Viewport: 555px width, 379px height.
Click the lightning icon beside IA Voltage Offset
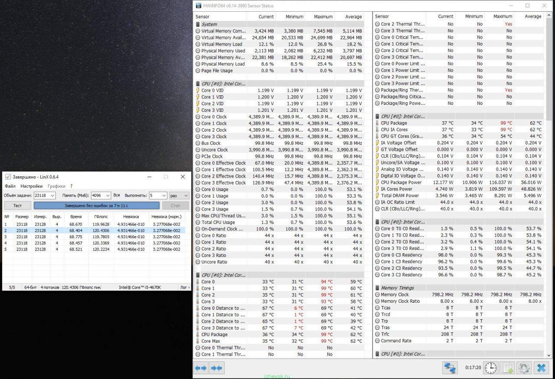pos(377,143)
